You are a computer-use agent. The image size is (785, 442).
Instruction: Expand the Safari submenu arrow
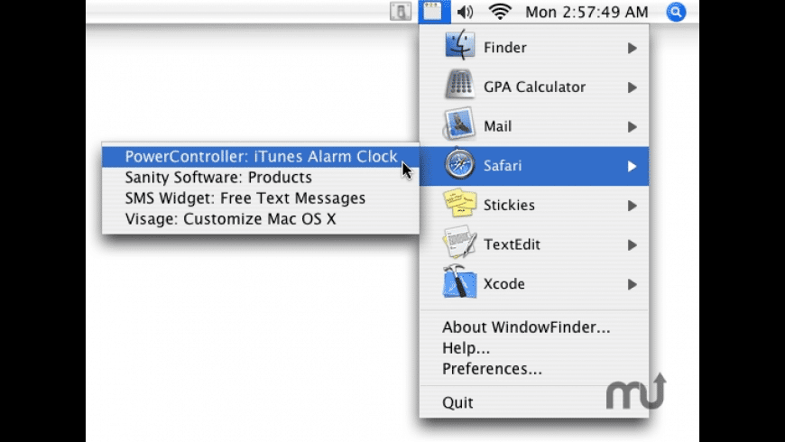633,166
